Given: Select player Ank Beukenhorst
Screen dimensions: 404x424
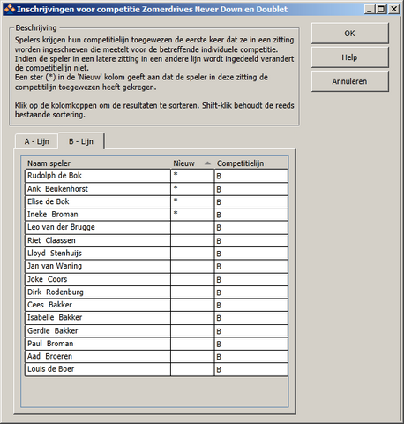Looking at the screenshot, I should click(x=98, y=189).
